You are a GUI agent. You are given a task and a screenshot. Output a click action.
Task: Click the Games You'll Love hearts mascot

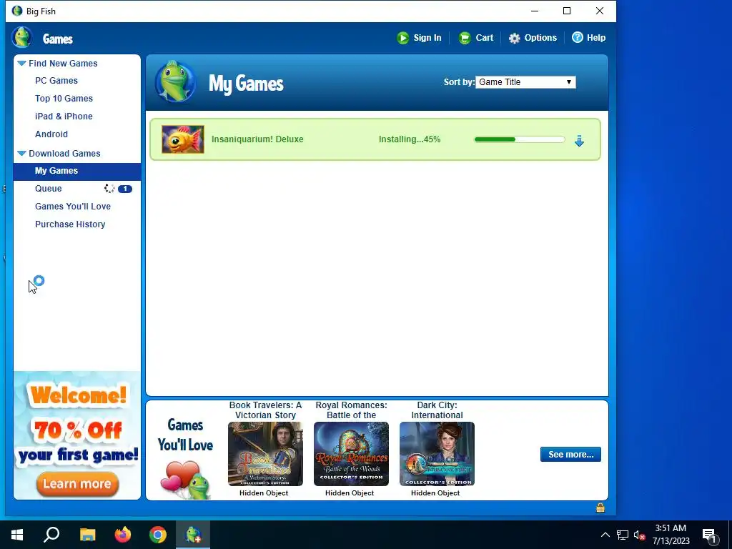[x=185, y=480]
